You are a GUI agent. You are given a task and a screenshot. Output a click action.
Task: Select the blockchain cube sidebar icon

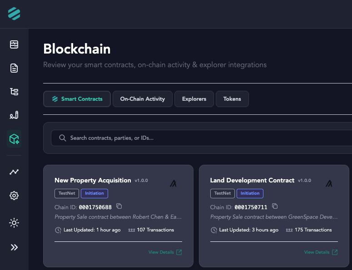click(14, 139)
